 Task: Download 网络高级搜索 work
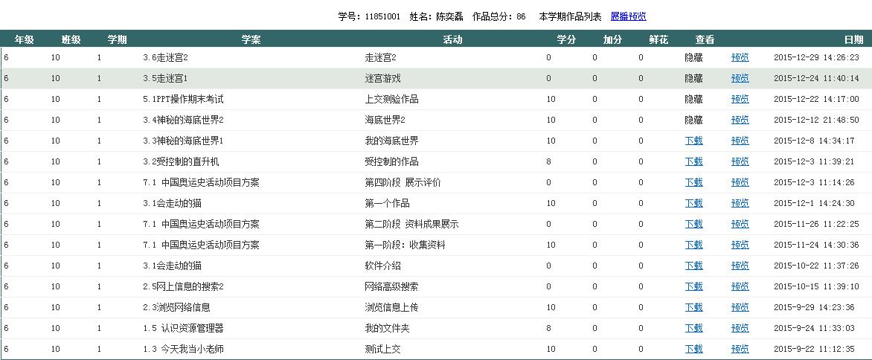point(693,286)
